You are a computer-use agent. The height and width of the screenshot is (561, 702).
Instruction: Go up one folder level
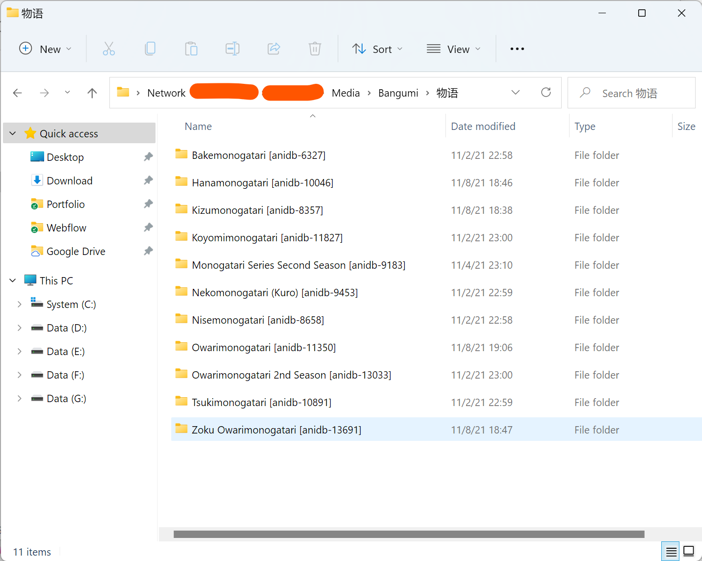click(x=92, y=93)
